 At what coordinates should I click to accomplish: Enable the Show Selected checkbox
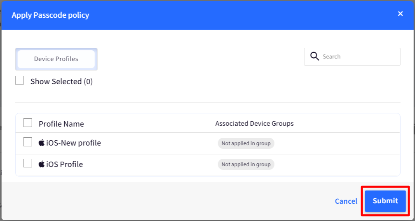(x=20, y=80)
